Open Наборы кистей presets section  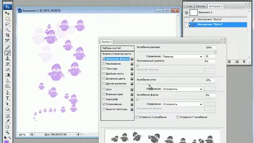tap(117, 48)
